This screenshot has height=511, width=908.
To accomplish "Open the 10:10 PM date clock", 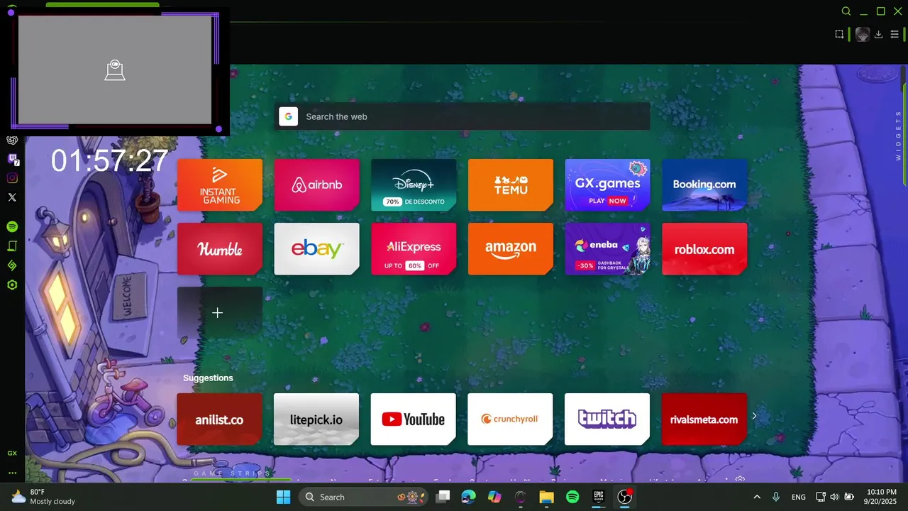I will click(882, 497).
